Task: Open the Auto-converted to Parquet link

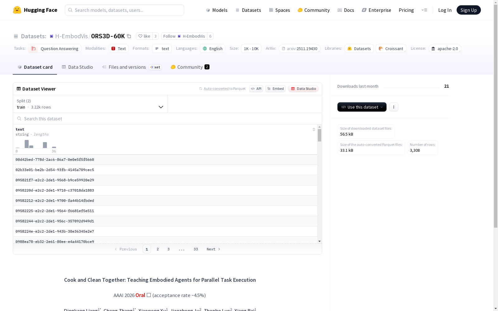Action: click(x=216, y=89)
